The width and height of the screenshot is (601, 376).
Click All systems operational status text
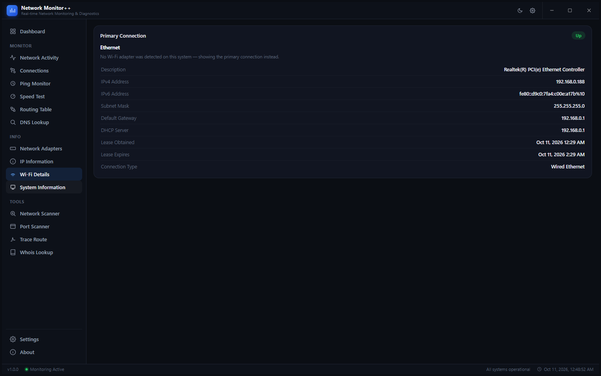508,369
